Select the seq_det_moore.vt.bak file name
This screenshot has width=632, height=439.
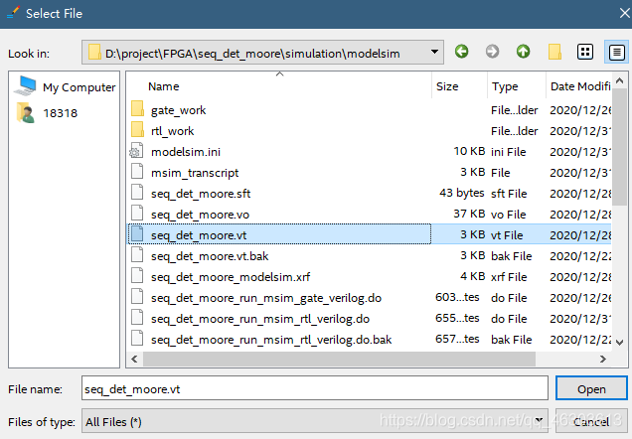click(x=210, y=256)
